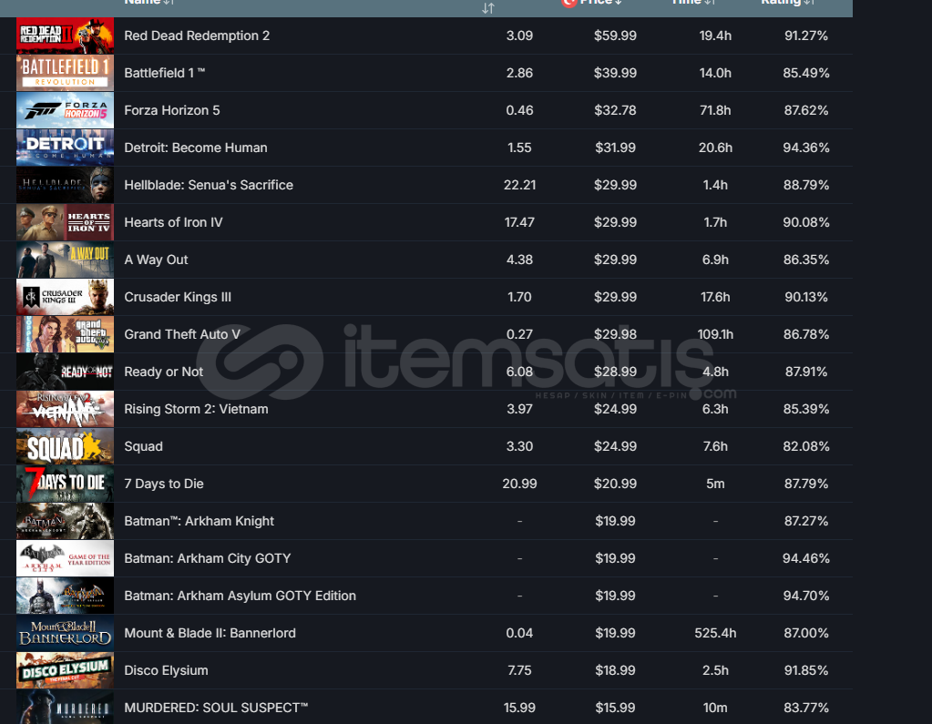This screenshot has height=724, width=932.
Task: Click the Mount & Blade II Bannerlord cover
Action: pyautogui.click(x=65, y=634)
